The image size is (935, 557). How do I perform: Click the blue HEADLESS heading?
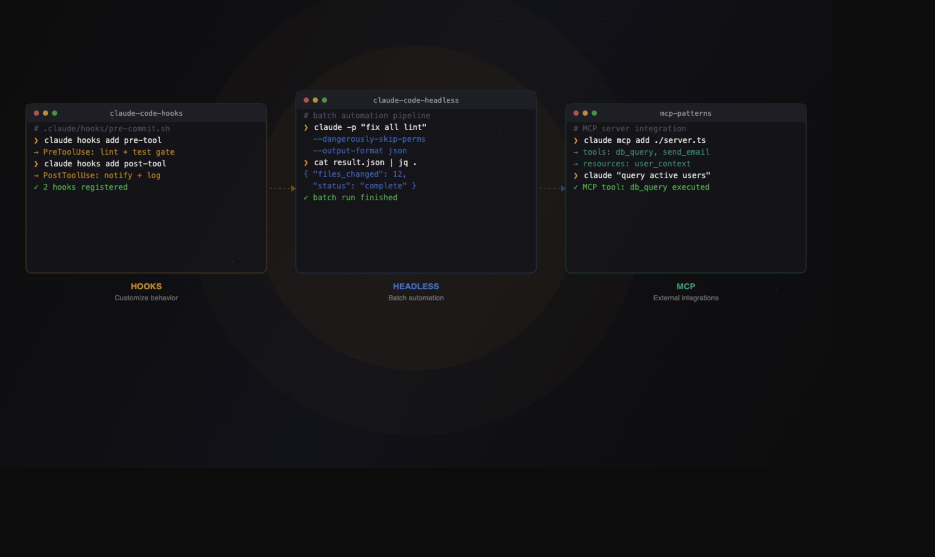coord(416,286)
